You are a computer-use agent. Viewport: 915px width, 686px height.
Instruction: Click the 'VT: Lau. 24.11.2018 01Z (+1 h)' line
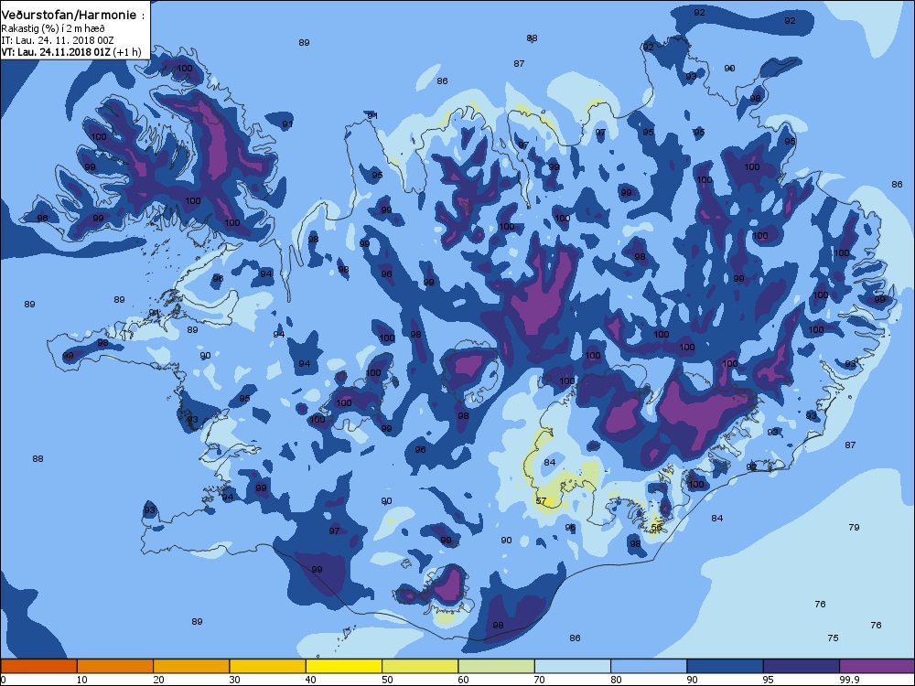pyautogui.click(x=71, y=52)
